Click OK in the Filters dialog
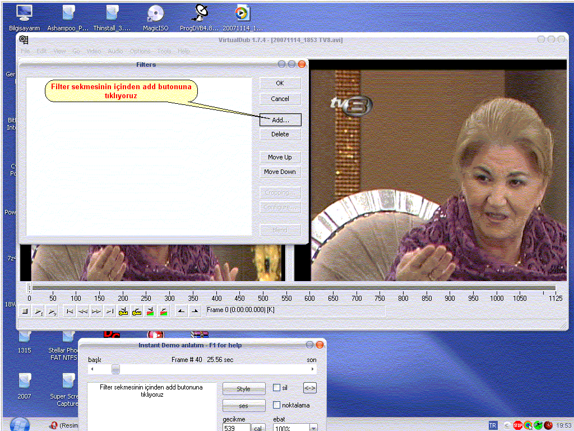Image resolution: width=574 pixels, height=431 pixels. coord(280,83)
